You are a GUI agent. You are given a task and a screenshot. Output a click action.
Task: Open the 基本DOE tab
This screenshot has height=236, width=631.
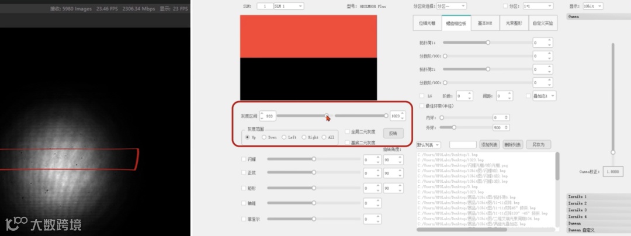[x=485, y=23]
